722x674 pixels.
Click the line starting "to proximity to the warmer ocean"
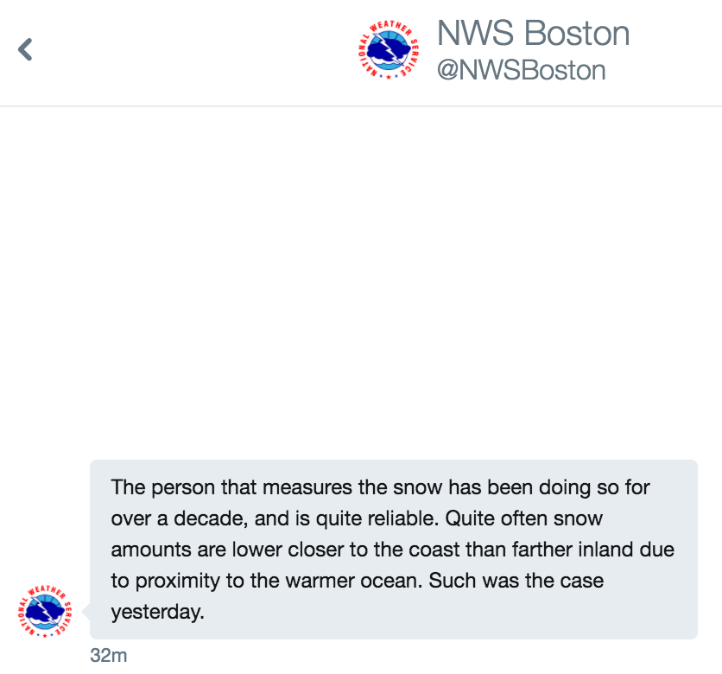357,581
